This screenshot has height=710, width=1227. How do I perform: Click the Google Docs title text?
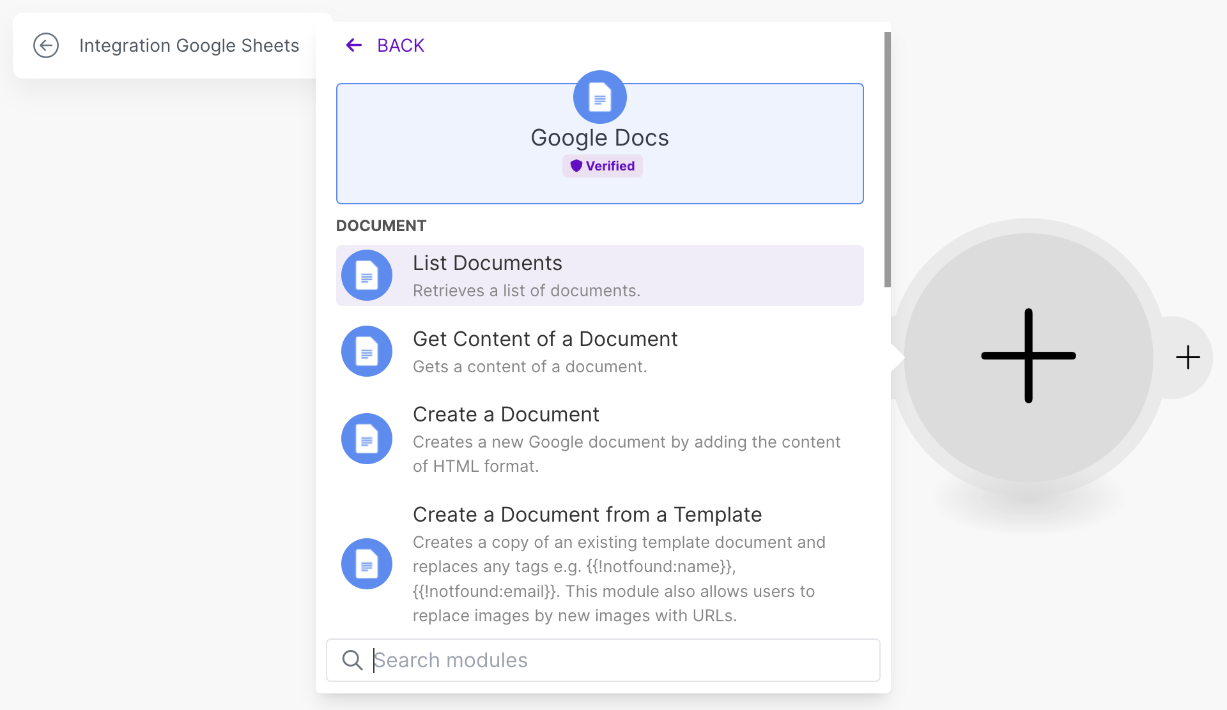click(599, 138)
